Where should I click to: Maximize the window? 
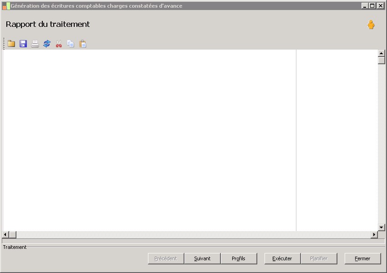click(372, 5)
